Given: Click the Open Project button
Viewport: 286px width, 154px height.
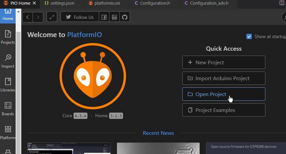Looking at the screenshot, I should (223, 94).
